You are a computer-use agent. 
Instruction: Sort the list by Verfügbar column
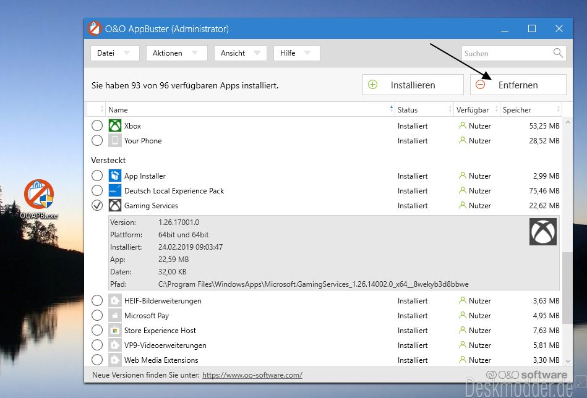pyautogui.click(x=477, y=109)
